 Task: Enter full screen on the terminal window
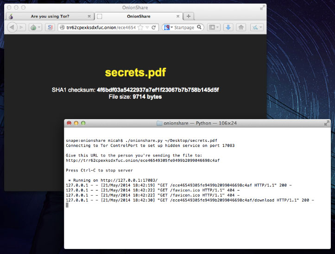[x=326, y=123]
